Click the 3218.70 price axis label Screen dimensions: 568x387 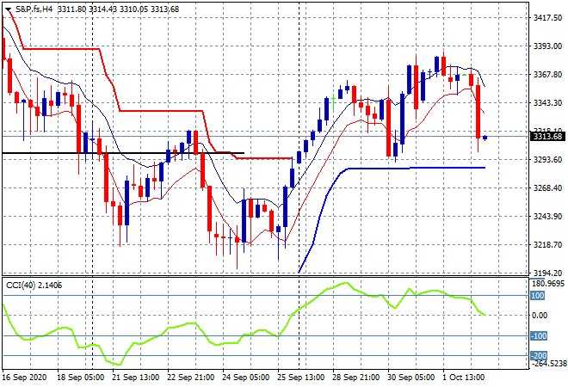(547, 245)
